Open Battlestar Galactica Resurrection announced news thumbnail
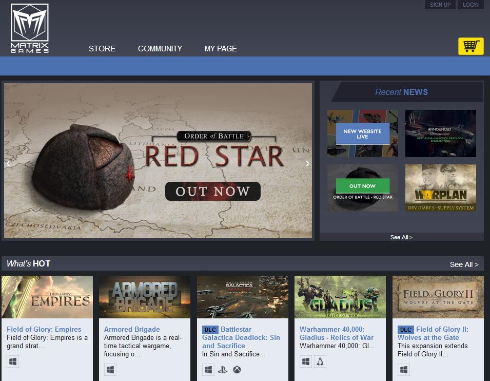The width and height of the screenshot is (490, 381). point(441,134)
